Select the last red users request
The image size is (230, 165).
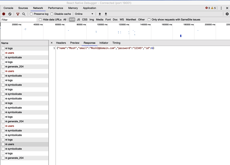(x=24, y=126)
